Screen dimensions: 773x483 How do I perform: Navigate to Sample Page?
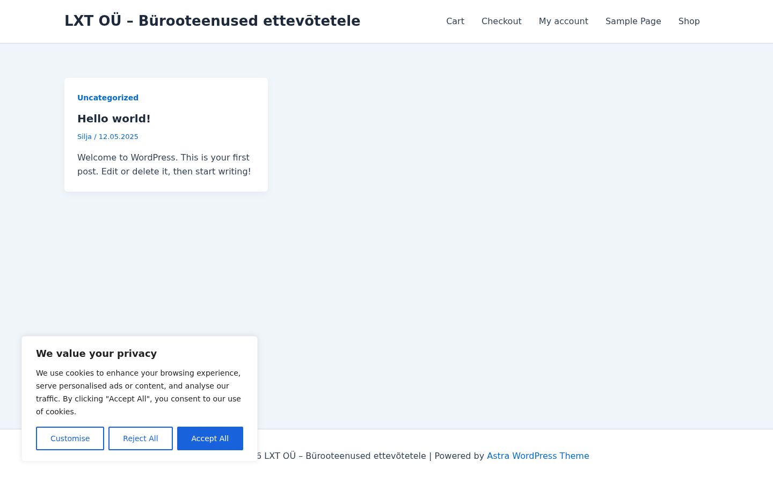pyautogui.click(x=633, y=21)
